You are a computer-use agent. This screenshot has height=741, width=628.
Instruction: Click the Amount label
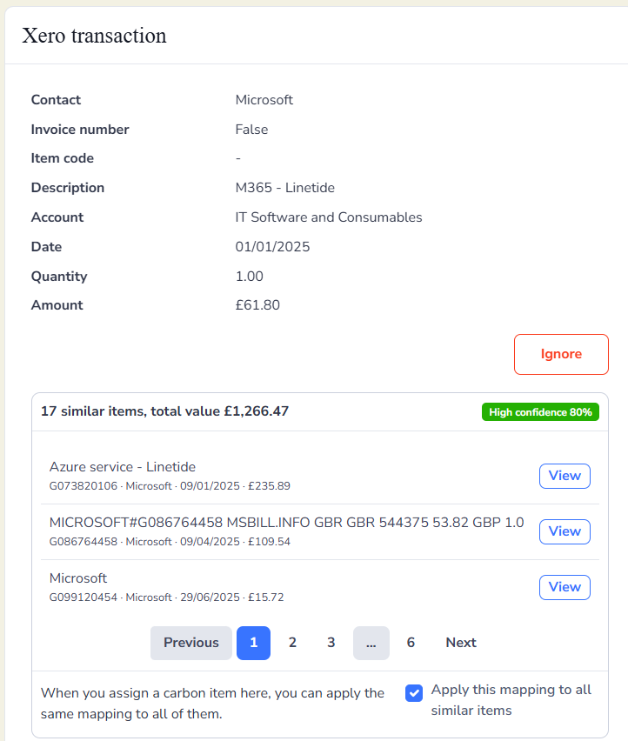[x=57, y=305]
